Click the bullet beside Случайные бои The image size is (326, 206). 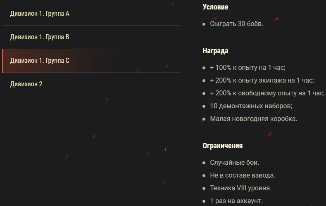(204, 163)
